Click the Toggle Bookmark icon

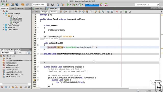[x=103, y=12]
